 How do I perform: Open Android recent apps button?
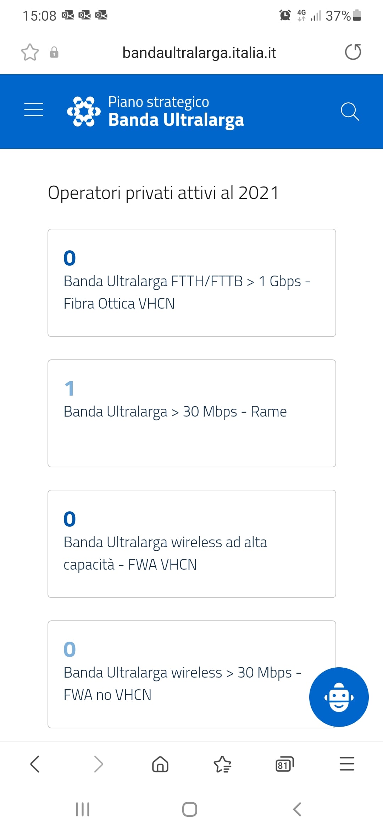coord(83,809)
